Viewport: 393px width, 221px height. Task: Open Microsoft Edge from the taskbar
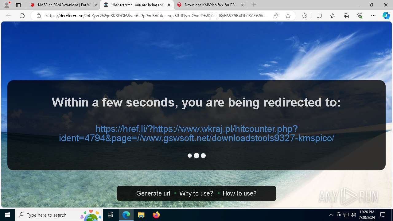coord(126,215)
